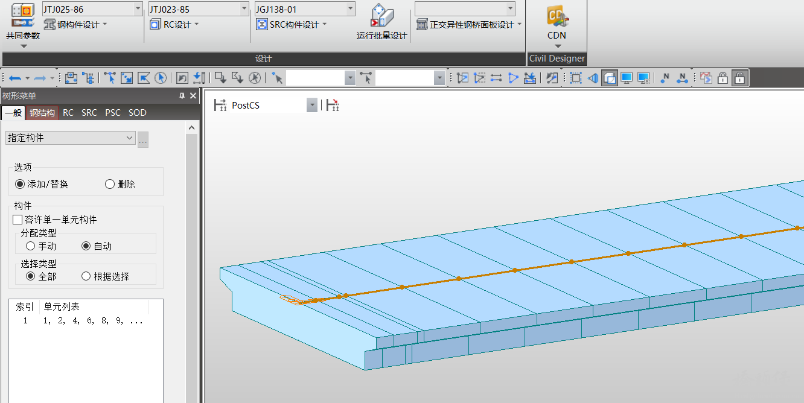804x403 pixels.
Task: Expand the RC设计 menu
Action: (x=174, y=25)
